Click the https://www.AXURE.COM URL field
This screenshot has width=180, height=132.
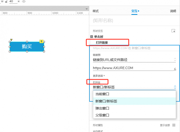tap(133, 68)
